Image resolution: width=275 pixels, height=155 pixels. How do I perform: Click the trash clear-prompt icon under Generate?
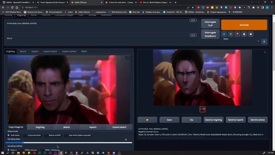pos(231,34)
